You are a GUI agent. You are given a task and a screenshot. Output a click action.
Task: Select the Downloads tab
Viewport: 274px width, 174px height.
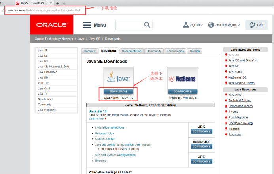[109, 51]
